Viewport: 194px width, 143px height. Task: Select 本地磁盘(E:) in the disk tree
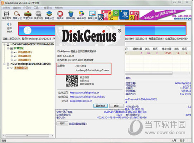(25, 56)
